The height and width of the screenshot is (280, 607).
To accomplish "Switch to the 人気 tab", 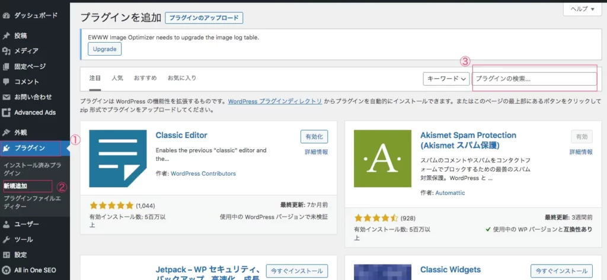I will pos(117,78).
